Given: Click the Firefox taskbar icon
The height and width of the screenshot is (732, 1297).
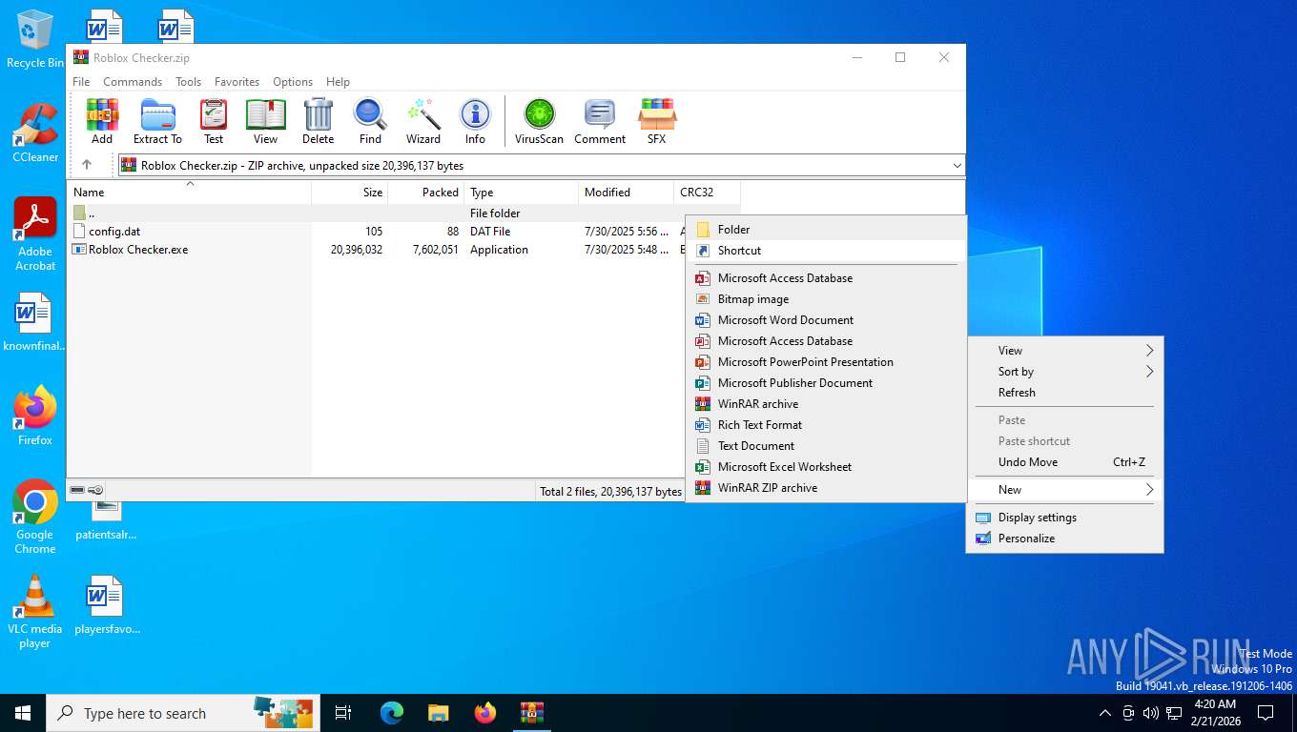Looking at the screenshot, I should tap(485, 713).
